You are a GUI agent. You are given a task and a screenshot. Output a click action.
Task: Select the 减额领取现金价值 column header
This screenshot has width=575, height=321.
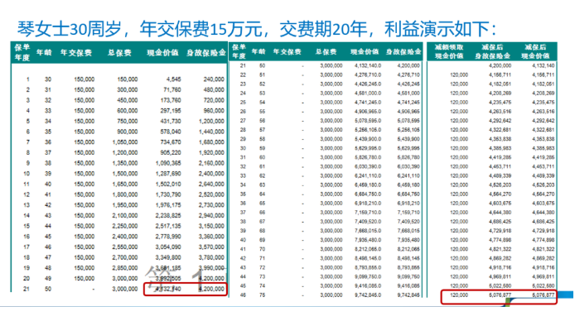tap(449, 51)
